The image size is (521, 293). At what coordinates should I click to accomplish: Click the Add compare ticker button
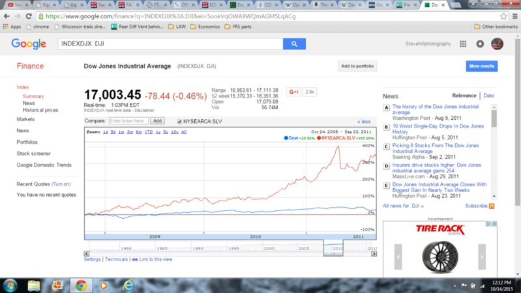pos(157,121)
